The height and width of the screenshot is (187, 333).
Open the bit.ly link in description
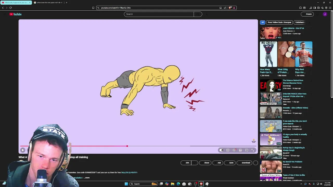129,172
